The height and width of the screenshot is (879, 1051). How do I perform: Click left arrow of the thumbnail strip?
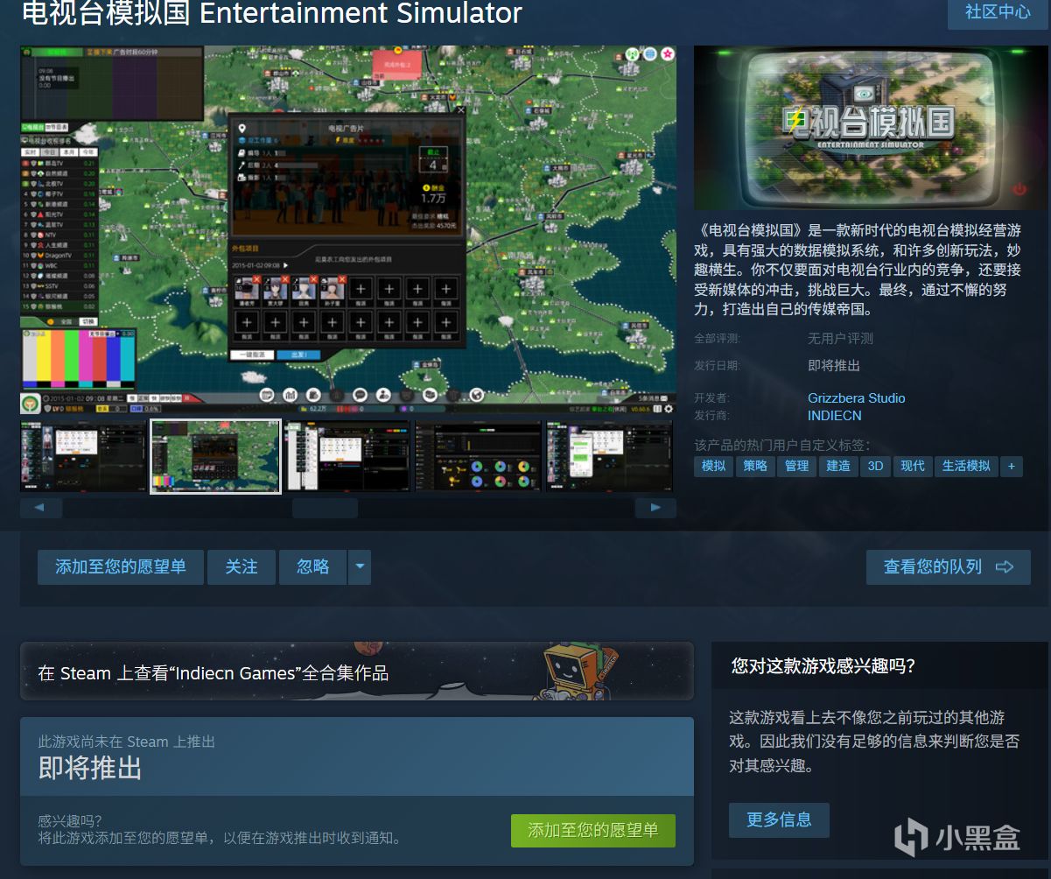[x=41, y=508]
